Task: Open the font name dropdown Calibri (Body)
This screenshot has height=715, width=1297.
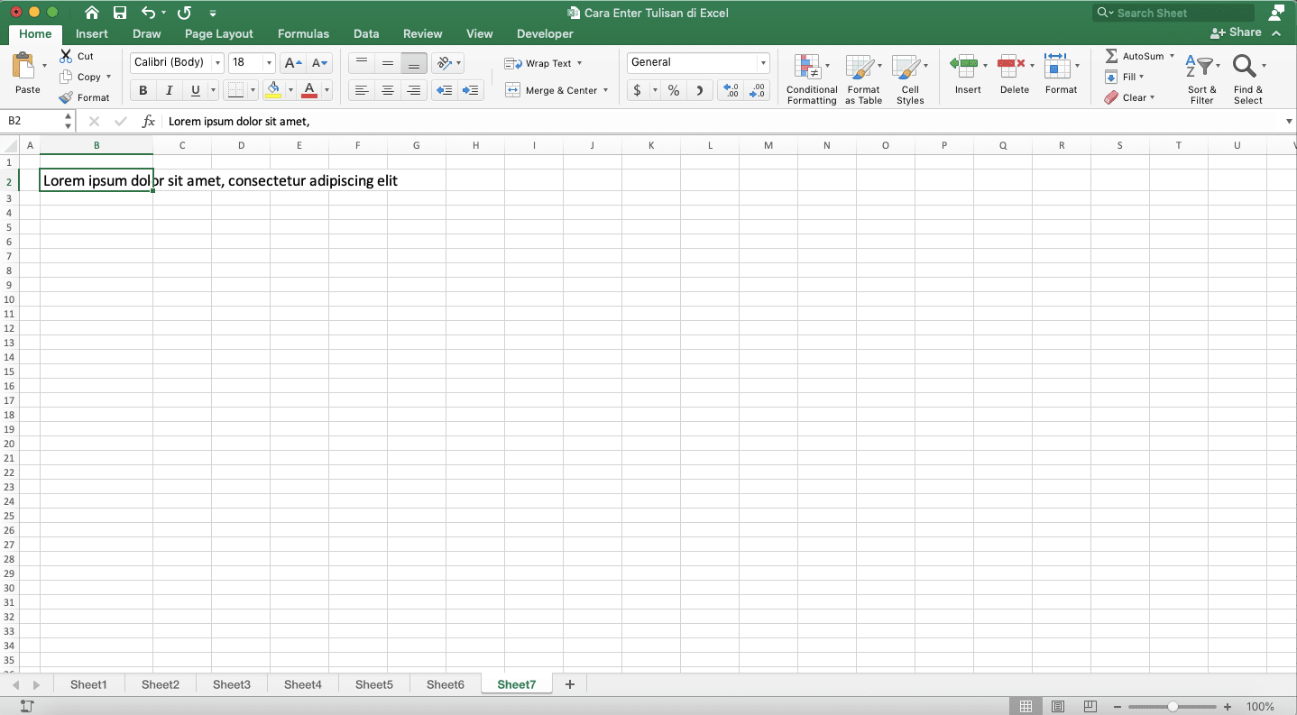Action: pos(217,62)
